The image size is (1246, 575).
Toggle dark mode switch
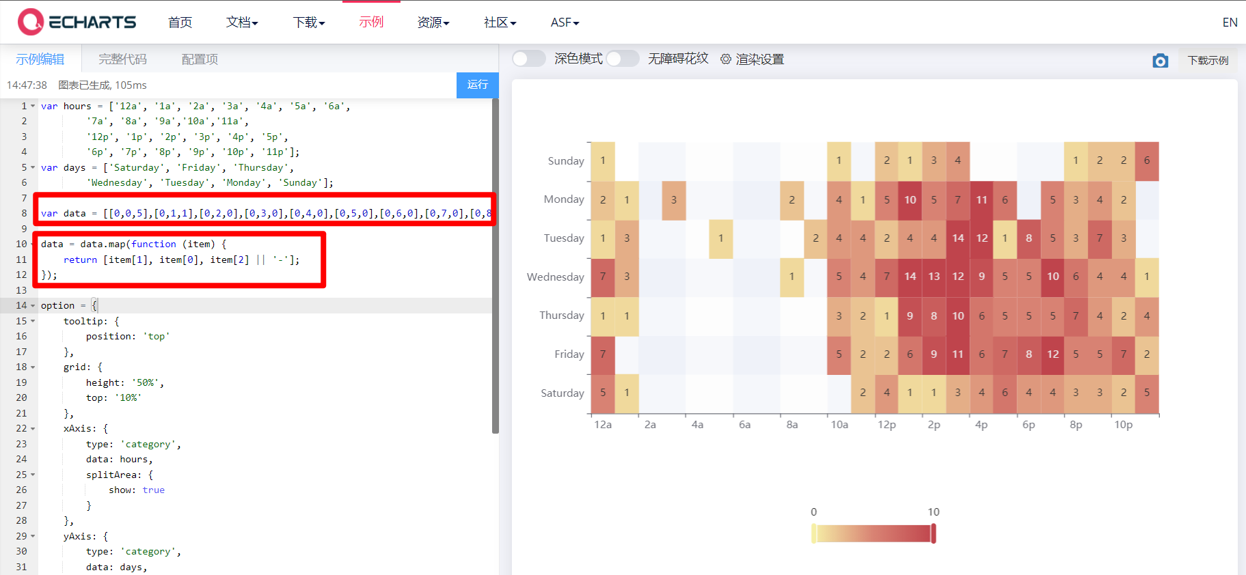[528, 59]
